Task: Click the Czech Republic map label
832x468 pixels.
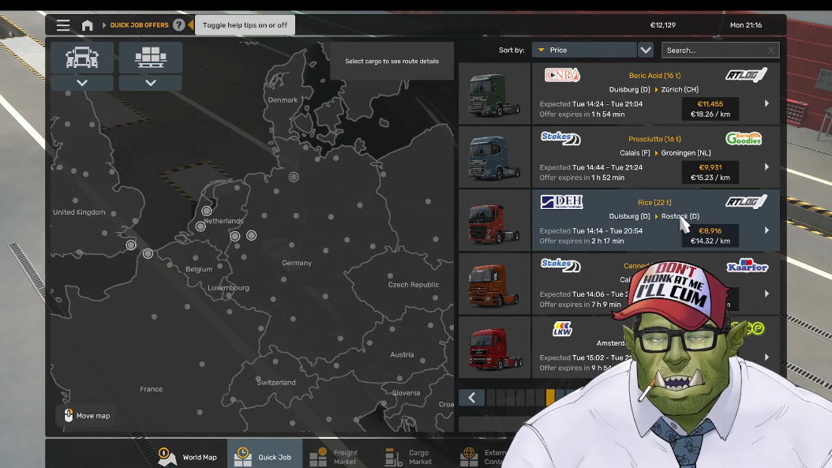Action: point(414,284)
